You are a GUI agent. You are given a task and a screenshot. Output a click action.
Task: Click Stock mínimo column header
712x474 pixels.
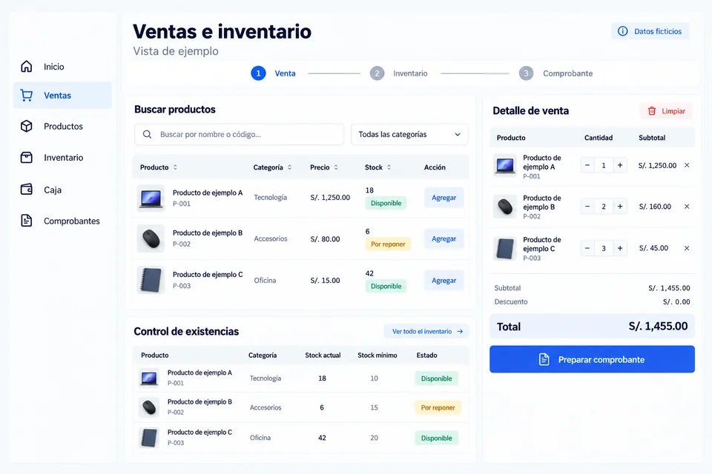(x=378, y=355)
